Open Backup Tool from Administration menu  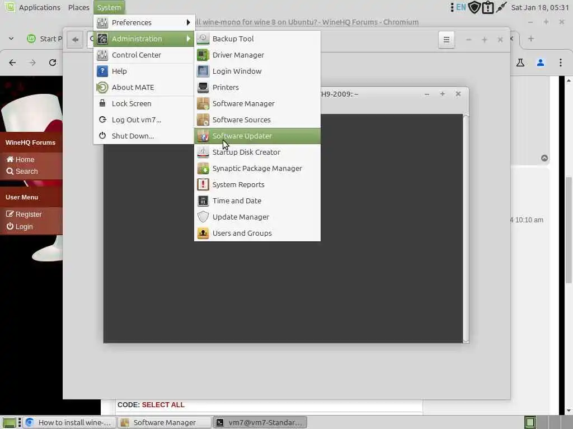tap(257, 39)
